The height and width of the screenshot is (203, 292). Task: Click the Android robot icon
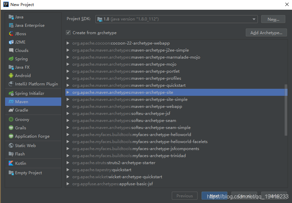tap(11, 75)
